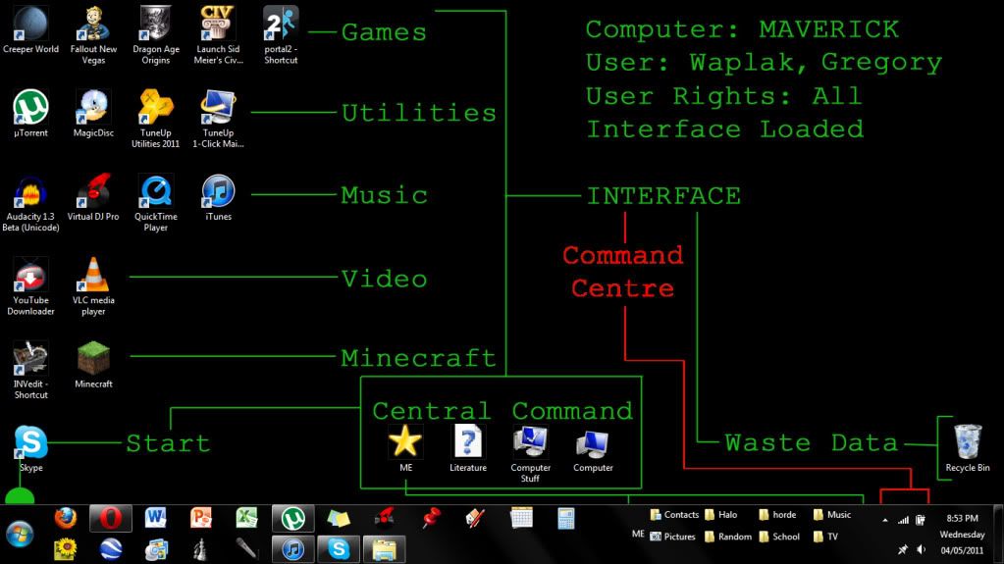Select the iTunes desktop icon
This screenshot has width=1004, height=564.
click(x=218, y=198)
